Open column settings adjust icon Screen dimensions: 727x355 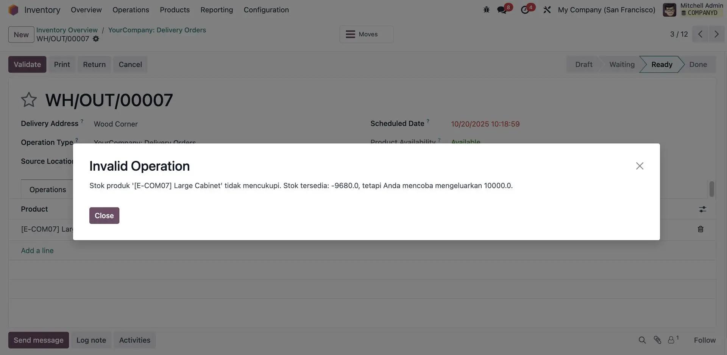click(702, 209)
